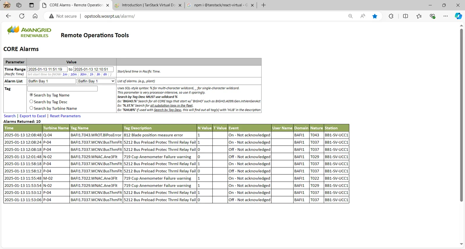Click the Time column header
The width and height of the screenshot is (465, 249).
click(x=23, y=128)
